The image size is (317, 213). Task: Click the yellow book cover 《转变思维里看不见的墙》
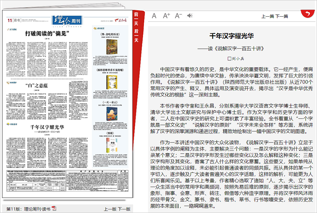[x=112, y=82]
